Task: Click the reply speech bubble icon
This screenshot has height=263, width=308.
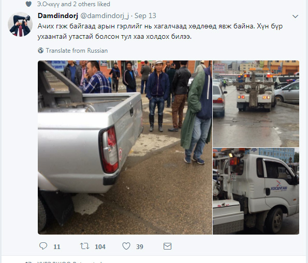Action: point(43,246)
